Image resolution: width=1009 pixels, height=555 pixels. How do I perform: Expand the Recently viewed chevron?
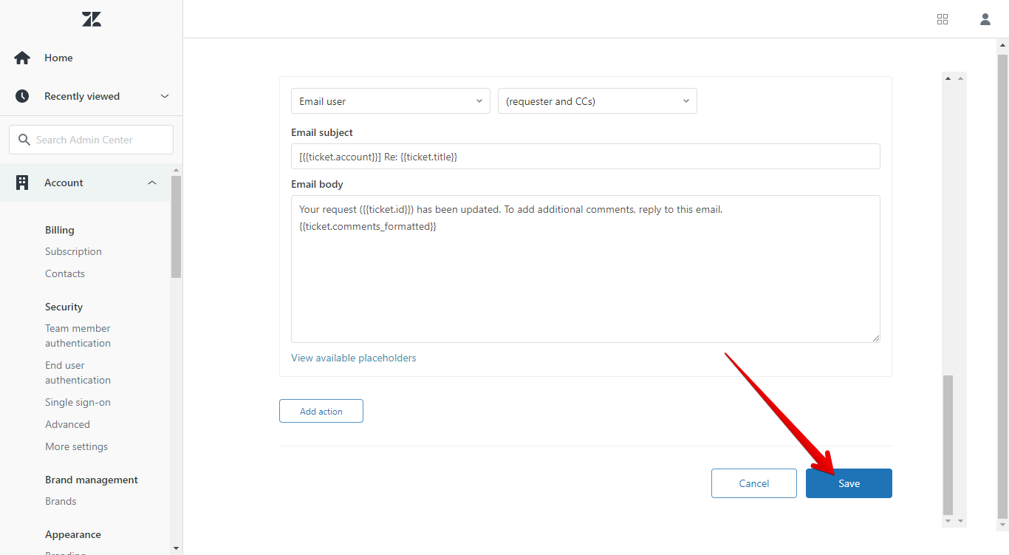tap(165, 96)
